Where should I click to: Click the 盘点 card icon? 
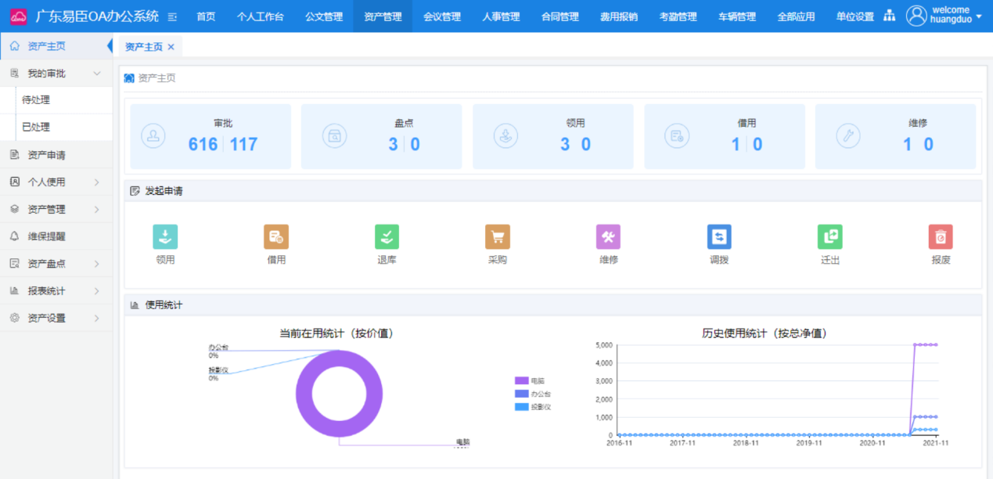click(x=335, y=135)
